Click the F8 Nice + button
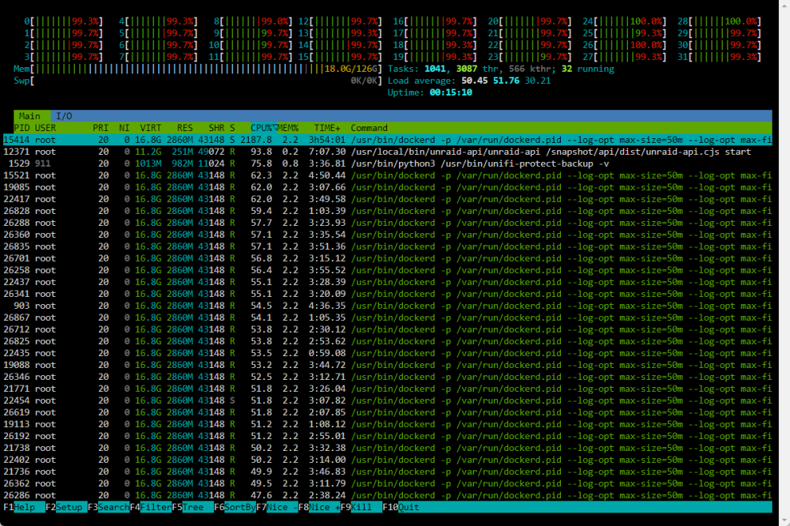 pos(319,507)
